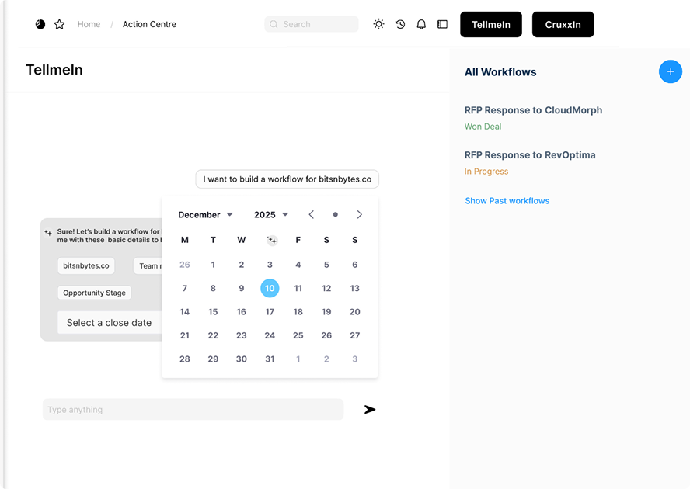Click the Action Centre breadcrumb
The height and width of the screenshot is (489, 690).
pos(149,24)
